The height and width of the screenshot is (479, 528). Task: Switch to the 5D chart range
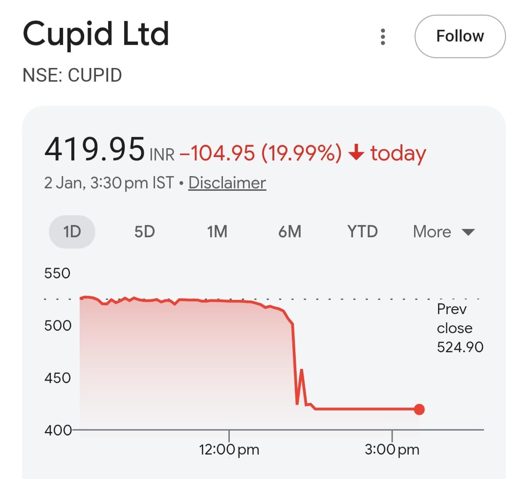[x=145, y=231]
